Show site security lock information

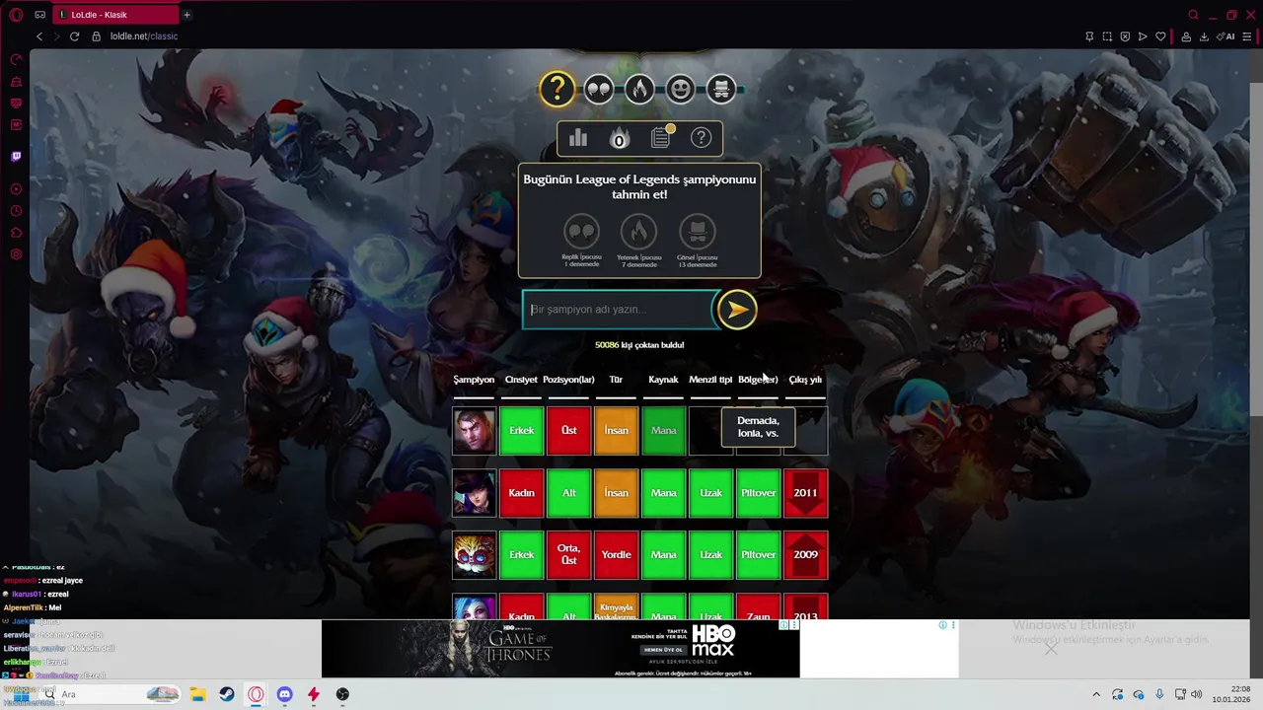96,36
